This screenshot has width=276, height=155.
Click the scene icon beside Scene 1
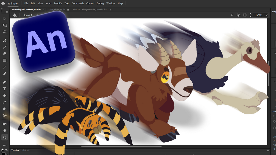pyautogui.click(x=15, y=15)
